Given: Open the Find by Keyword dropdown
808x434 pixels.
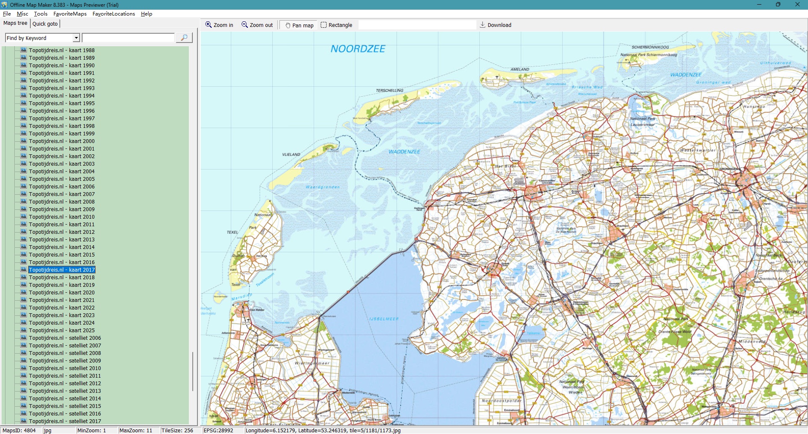Looking at the screenshot, I should [76, 38].
